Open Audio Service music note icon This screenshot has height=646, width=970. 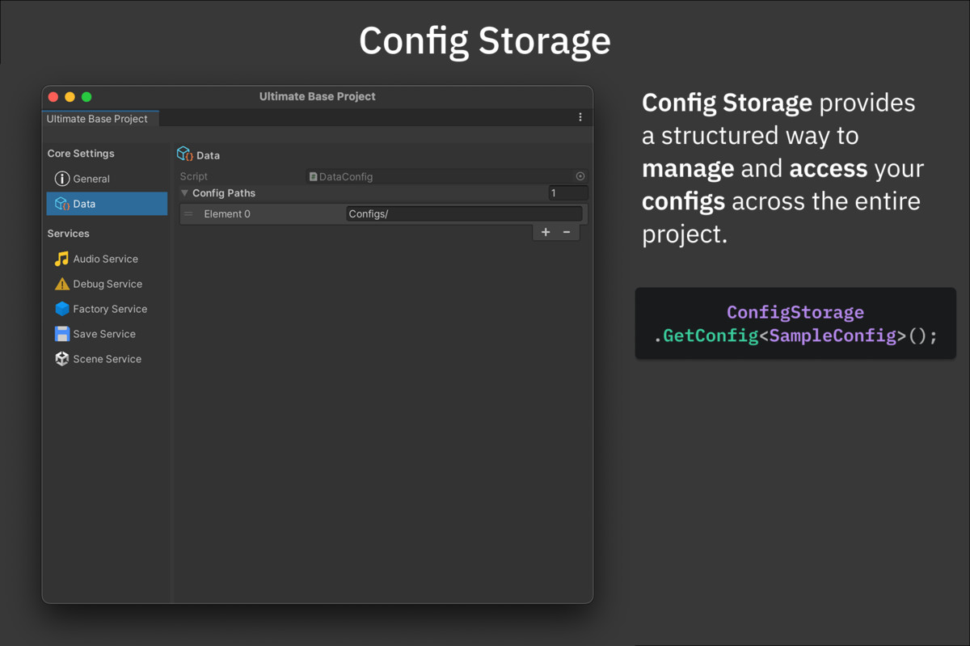[x=61, y=259]
